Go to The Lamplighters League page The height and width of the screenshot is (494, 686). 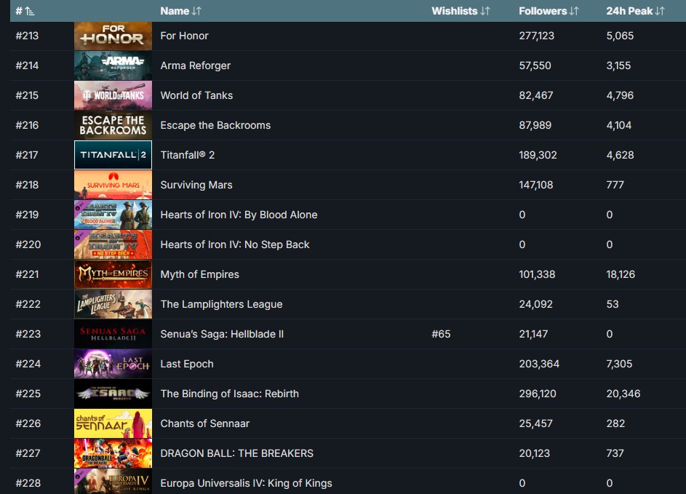(221, 304)
